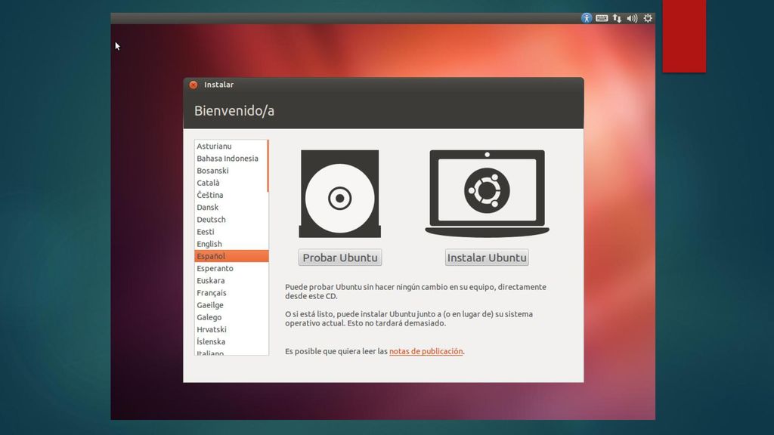This screenshot has height=435, width=774.
Task: Select Deutsch in the language list
Action: 231,220
